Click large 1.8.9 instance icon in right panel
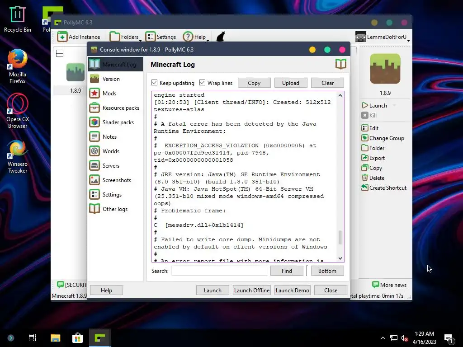Screen dimensions: 463x347 pyautogui.click(x=385, y=69)
